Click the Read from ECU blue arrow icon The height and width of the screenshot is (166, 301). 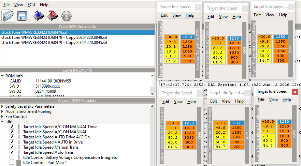point(38,16)
